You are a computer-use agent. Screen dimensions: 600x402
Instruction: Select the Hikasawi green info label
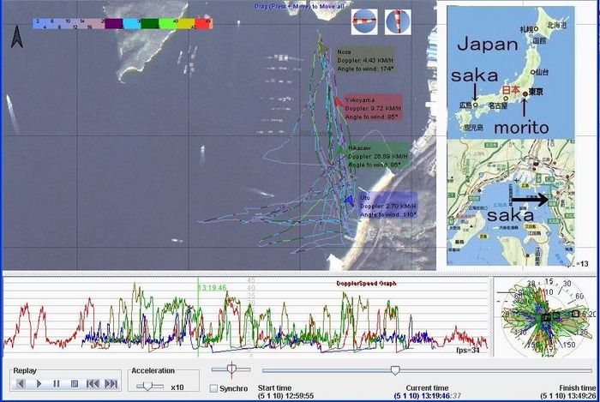[x=379, y=157]
